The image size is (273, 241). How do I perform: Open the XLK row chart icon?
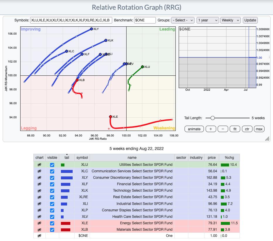click(39, 191)
